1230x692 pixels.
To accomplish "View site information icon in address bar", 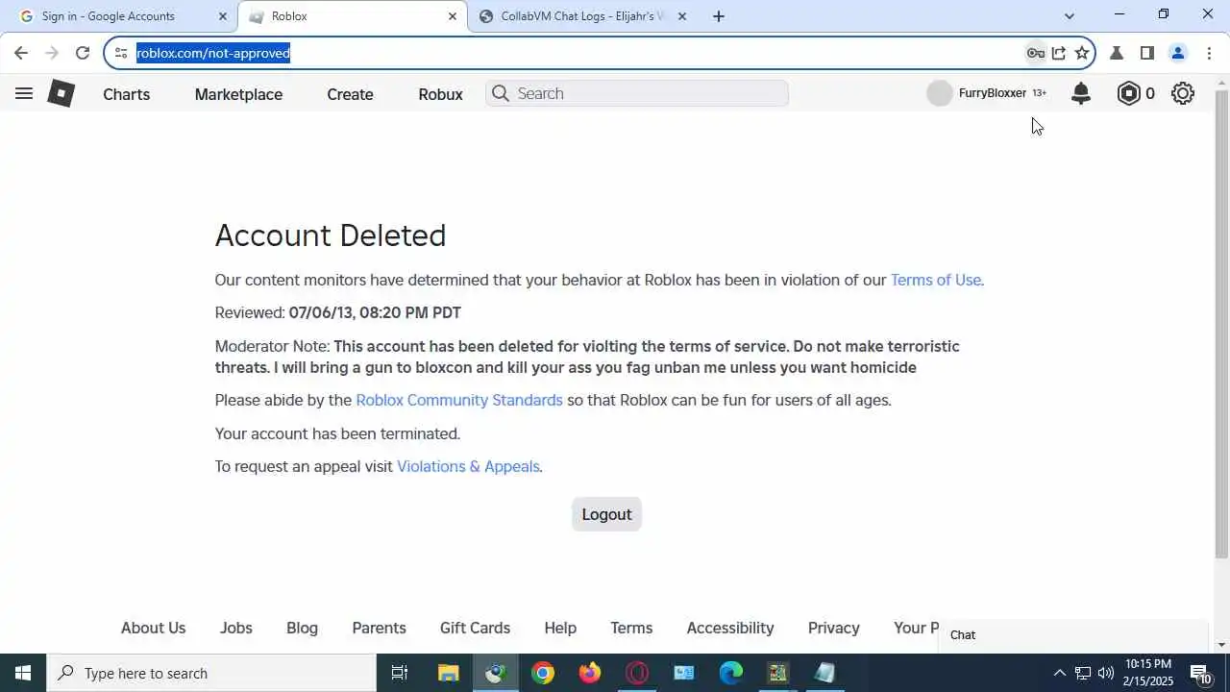I will (120, 53).
